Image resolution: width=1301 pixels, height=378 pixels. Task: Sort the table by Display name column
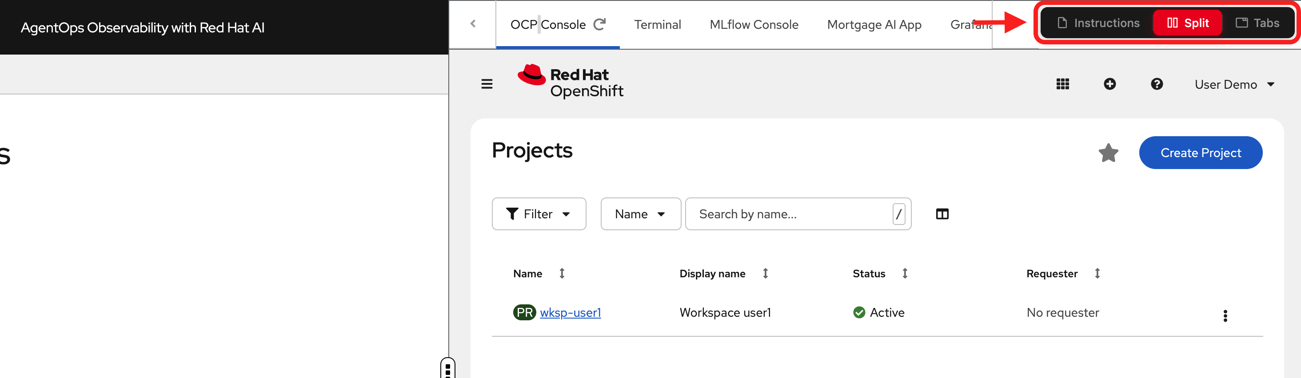click(x=765, y=273)
